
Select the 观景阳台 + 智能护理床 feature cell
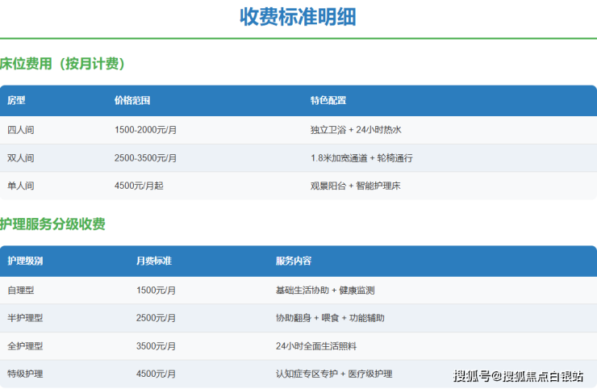(x=356, y=186)
